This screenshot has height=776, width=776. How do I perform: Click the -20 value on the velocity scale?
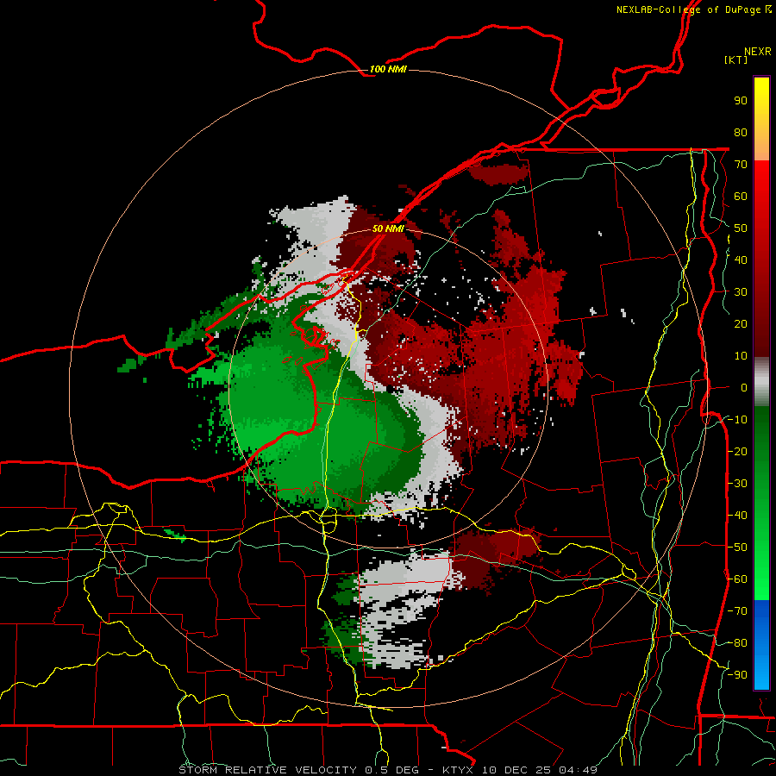tap(737, 451)
